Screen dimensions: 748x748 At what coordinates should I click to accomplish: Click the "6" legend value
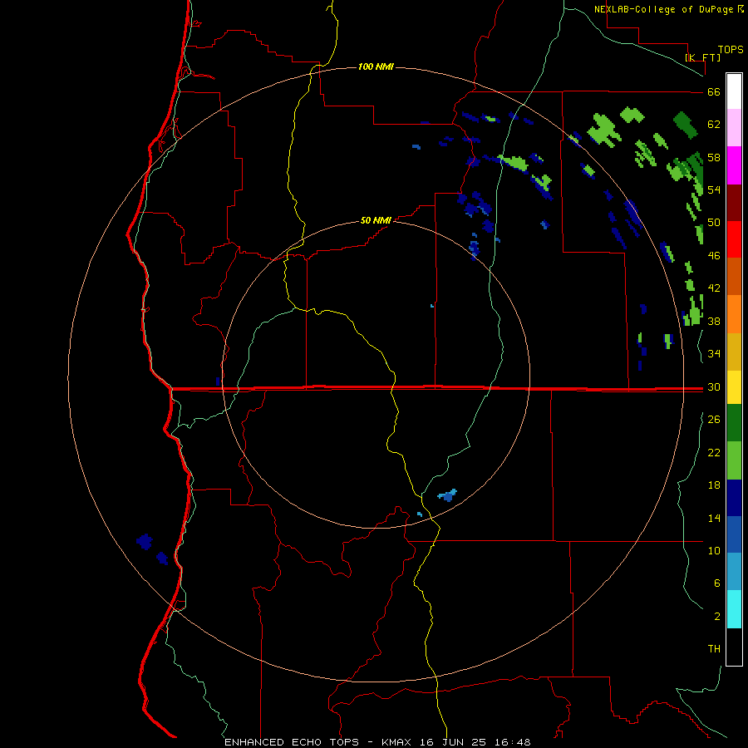pyautogui.click(x=717, y=583)
